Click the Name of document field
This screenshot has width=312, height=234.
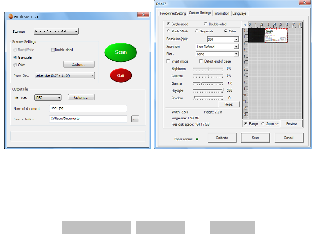click(x=88, y=108)
